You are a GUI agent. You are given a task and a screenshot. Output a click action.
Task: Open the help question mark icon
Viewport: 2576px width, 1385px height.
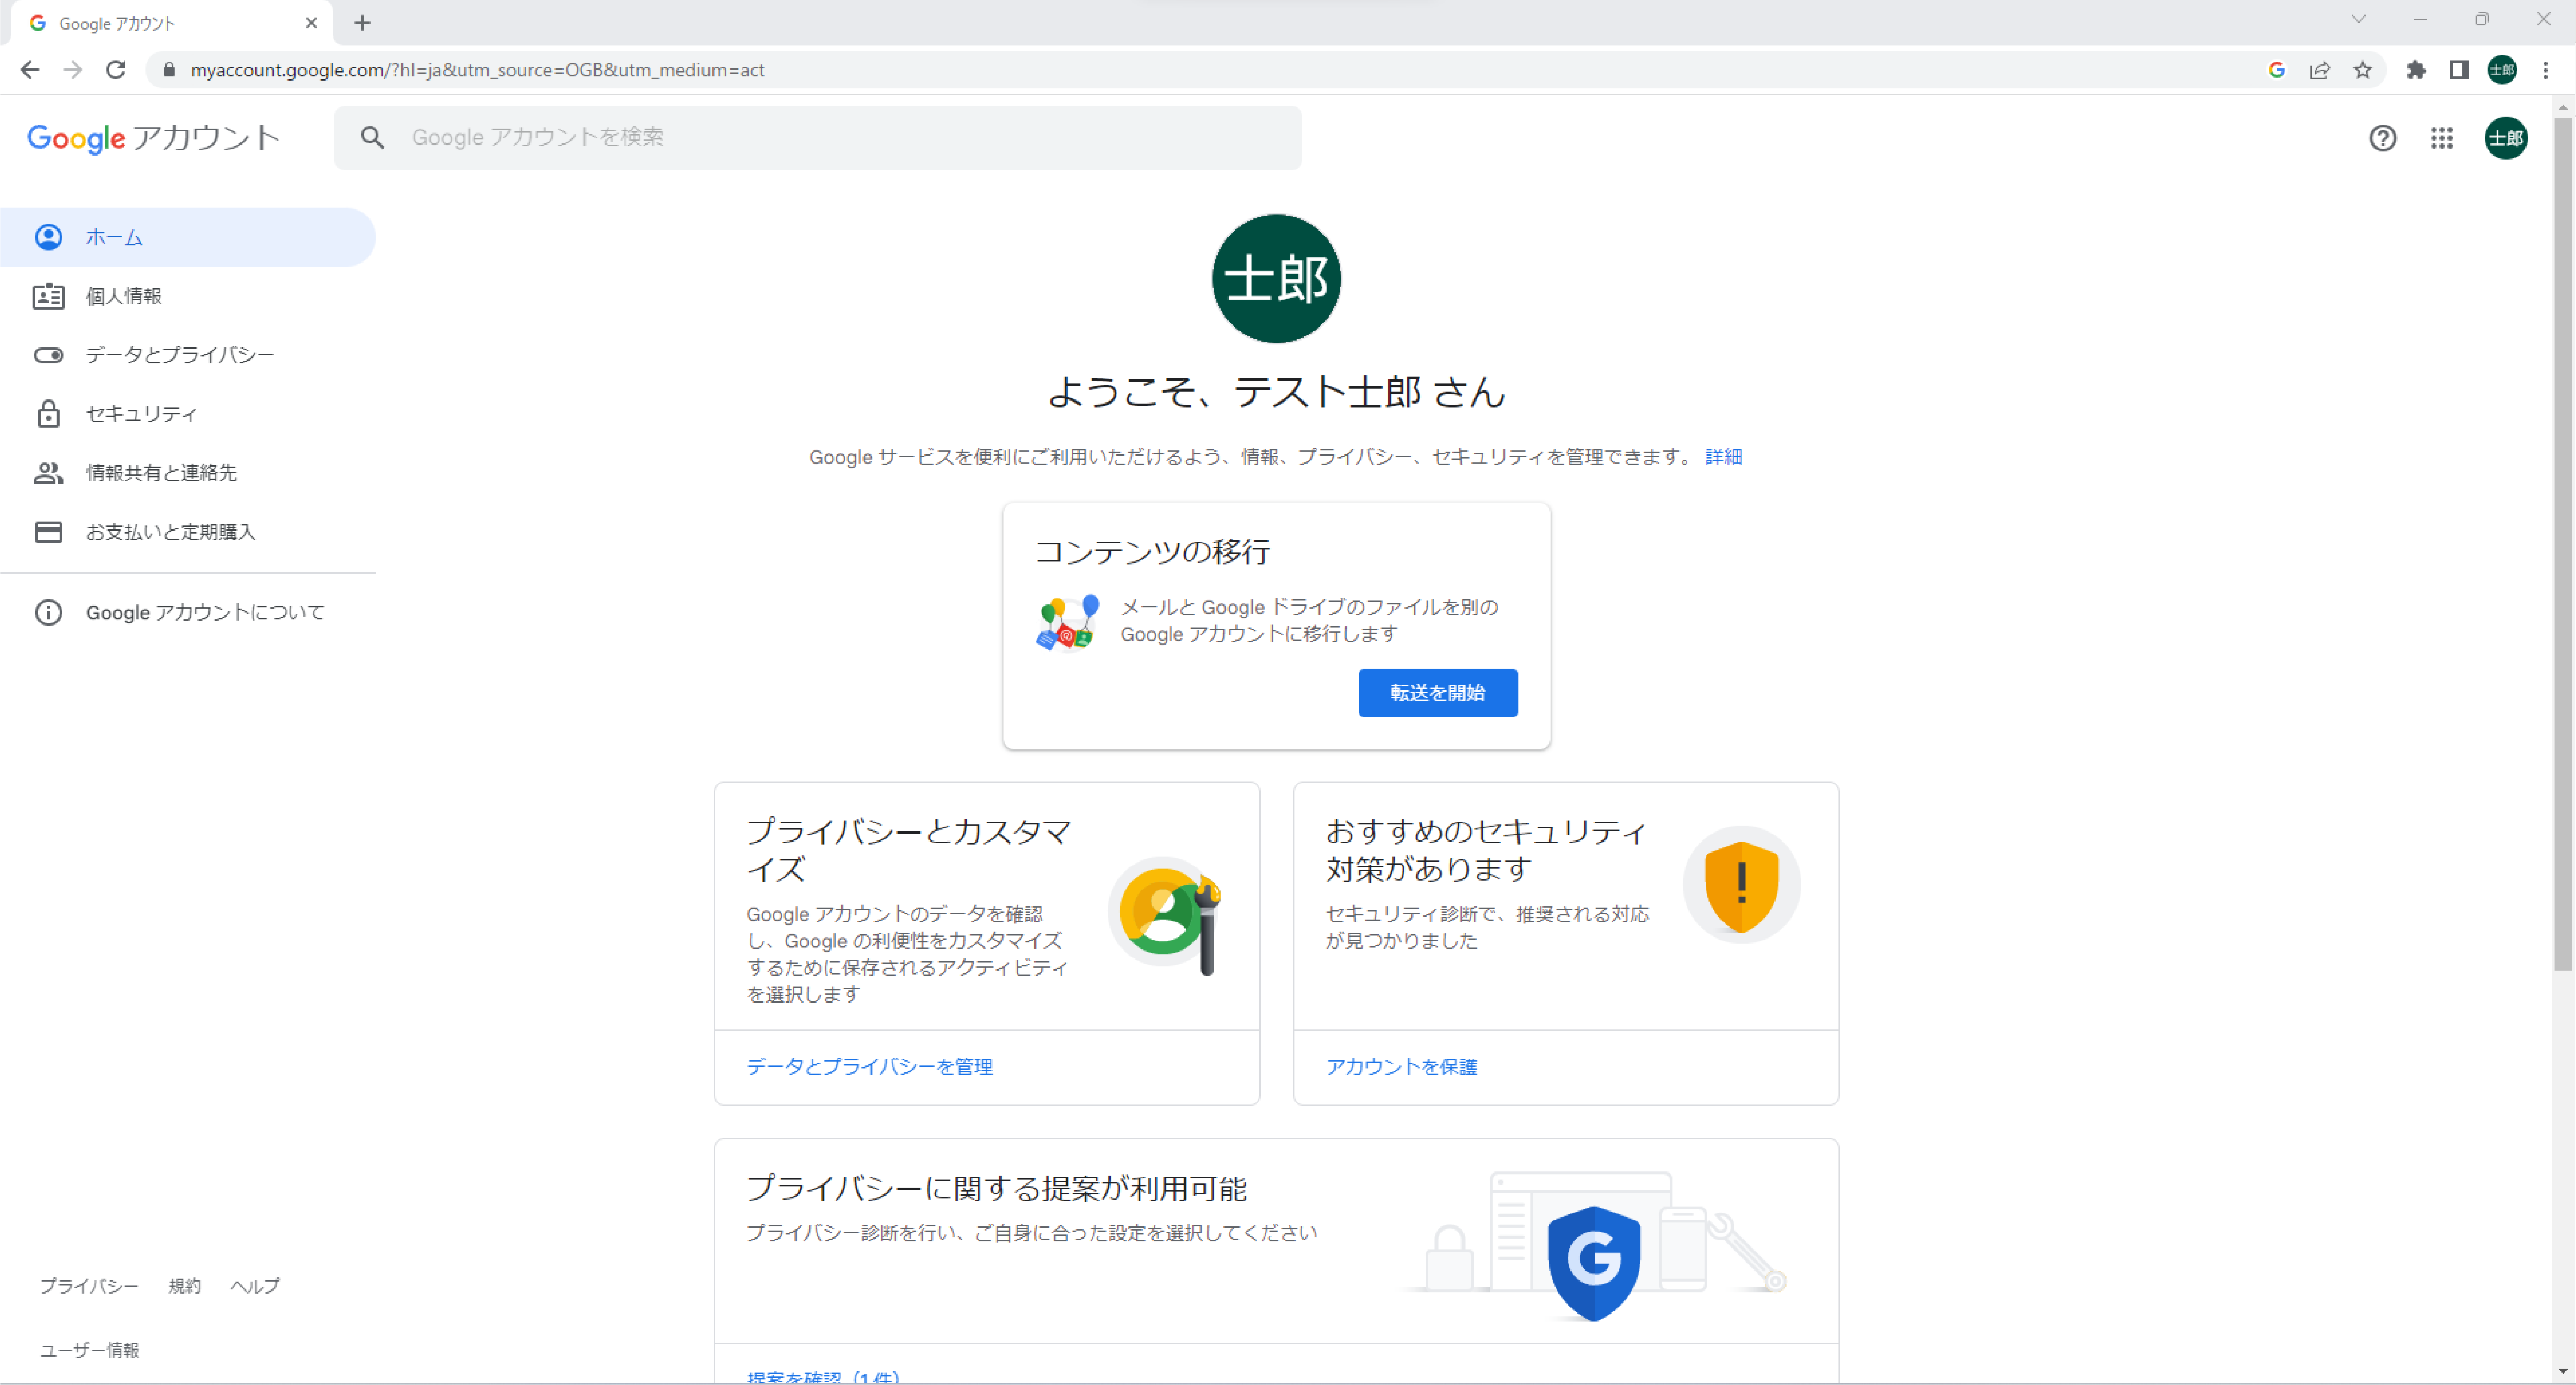click(2383, 138)
